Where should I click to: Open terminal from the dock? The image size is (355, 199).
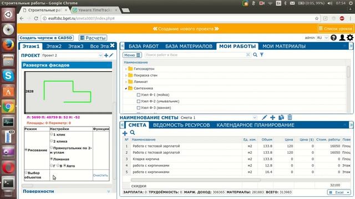[8, 183]
